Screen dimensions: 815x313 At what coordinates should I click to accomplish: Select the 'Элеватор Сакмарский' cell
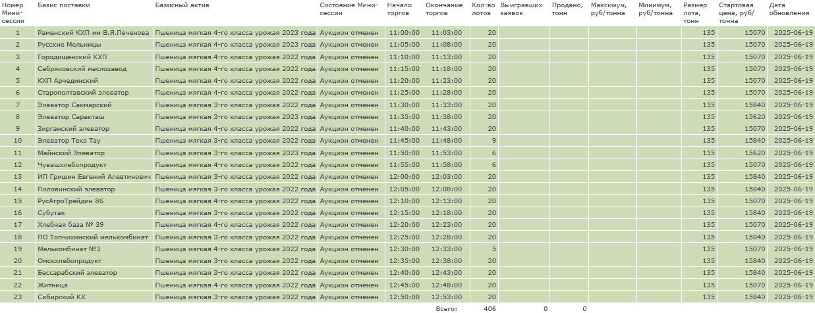[x=94, y=105]
